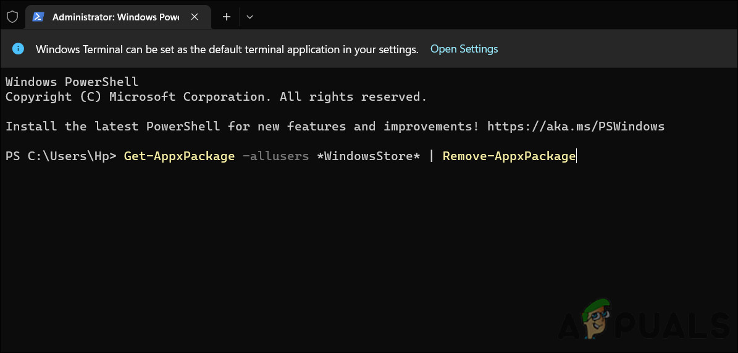Click the default terminal application message text
The width and height of the screenshot is (738, 353).
(227, 49)
